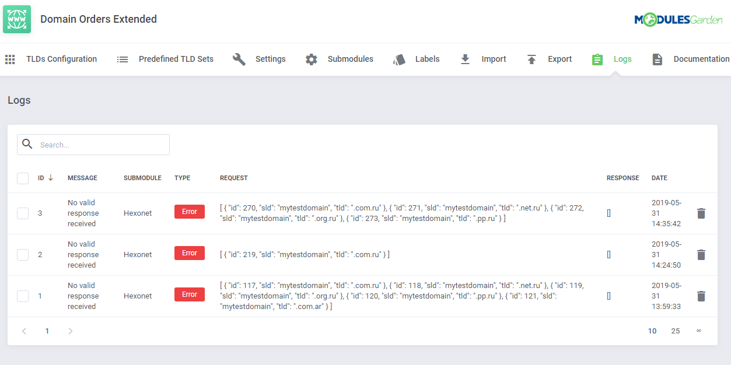
Task: Click the Response column header
Action: pos(622,178)
